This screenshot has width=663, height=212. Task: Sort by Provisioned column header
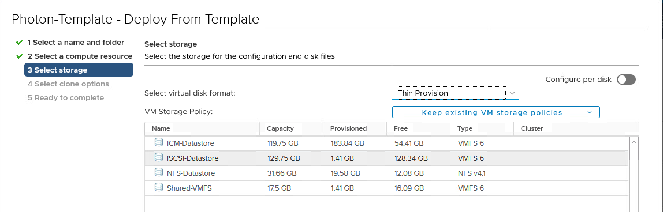(348, 128)
